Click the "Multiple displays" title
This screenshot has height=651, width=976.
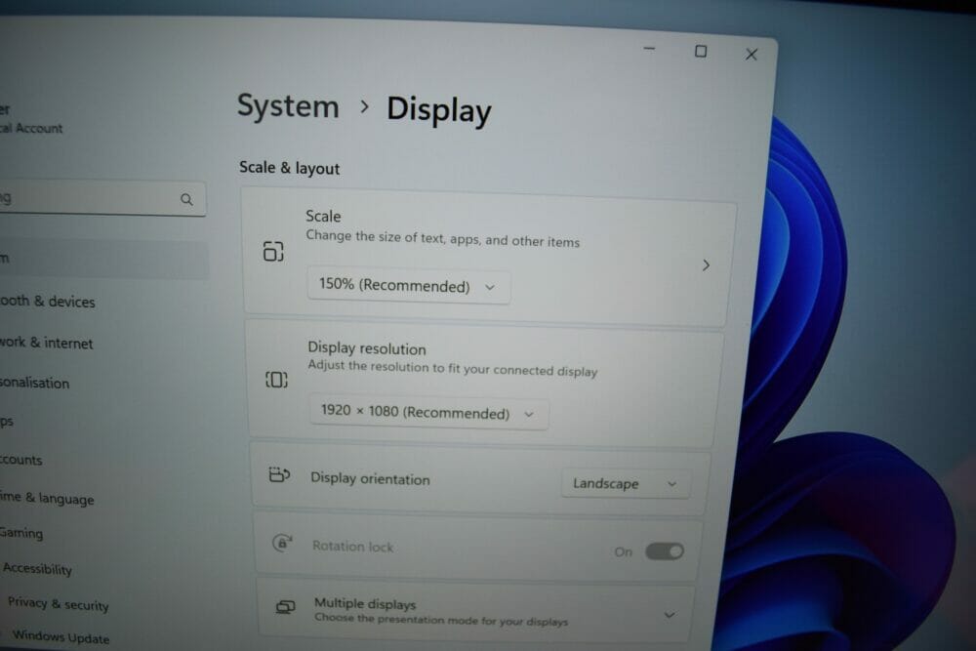tap(365, 603)
